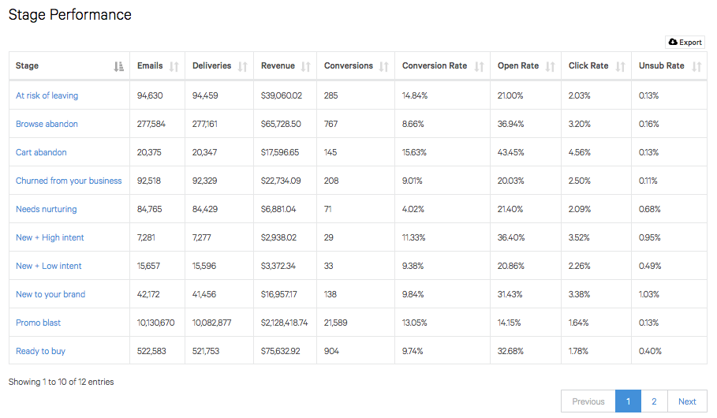Select the Cart abandon stage link
Screen dimensions: 717x418
pos(41,152)
